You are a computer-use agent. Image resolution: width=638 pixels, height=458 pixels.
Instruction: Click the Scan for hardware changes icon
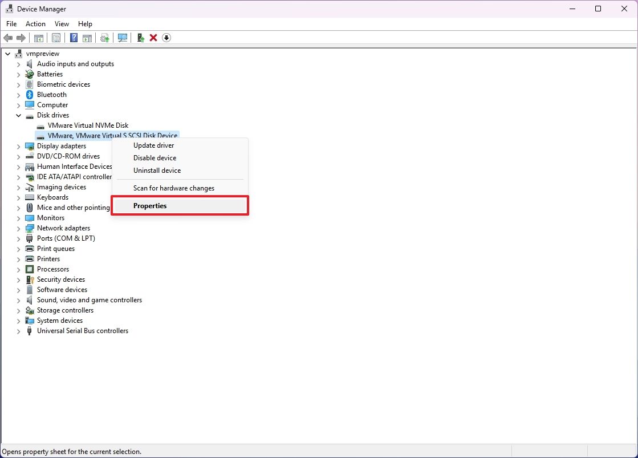pos(123,38)
